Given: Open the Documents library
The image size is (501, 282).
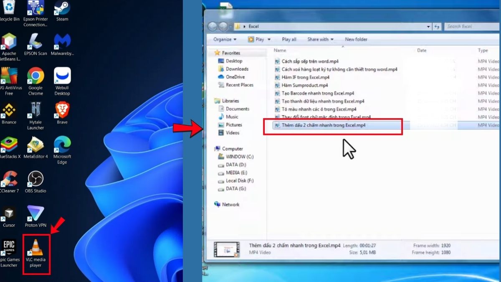Looking at the screenshot, I should [234, 109].
